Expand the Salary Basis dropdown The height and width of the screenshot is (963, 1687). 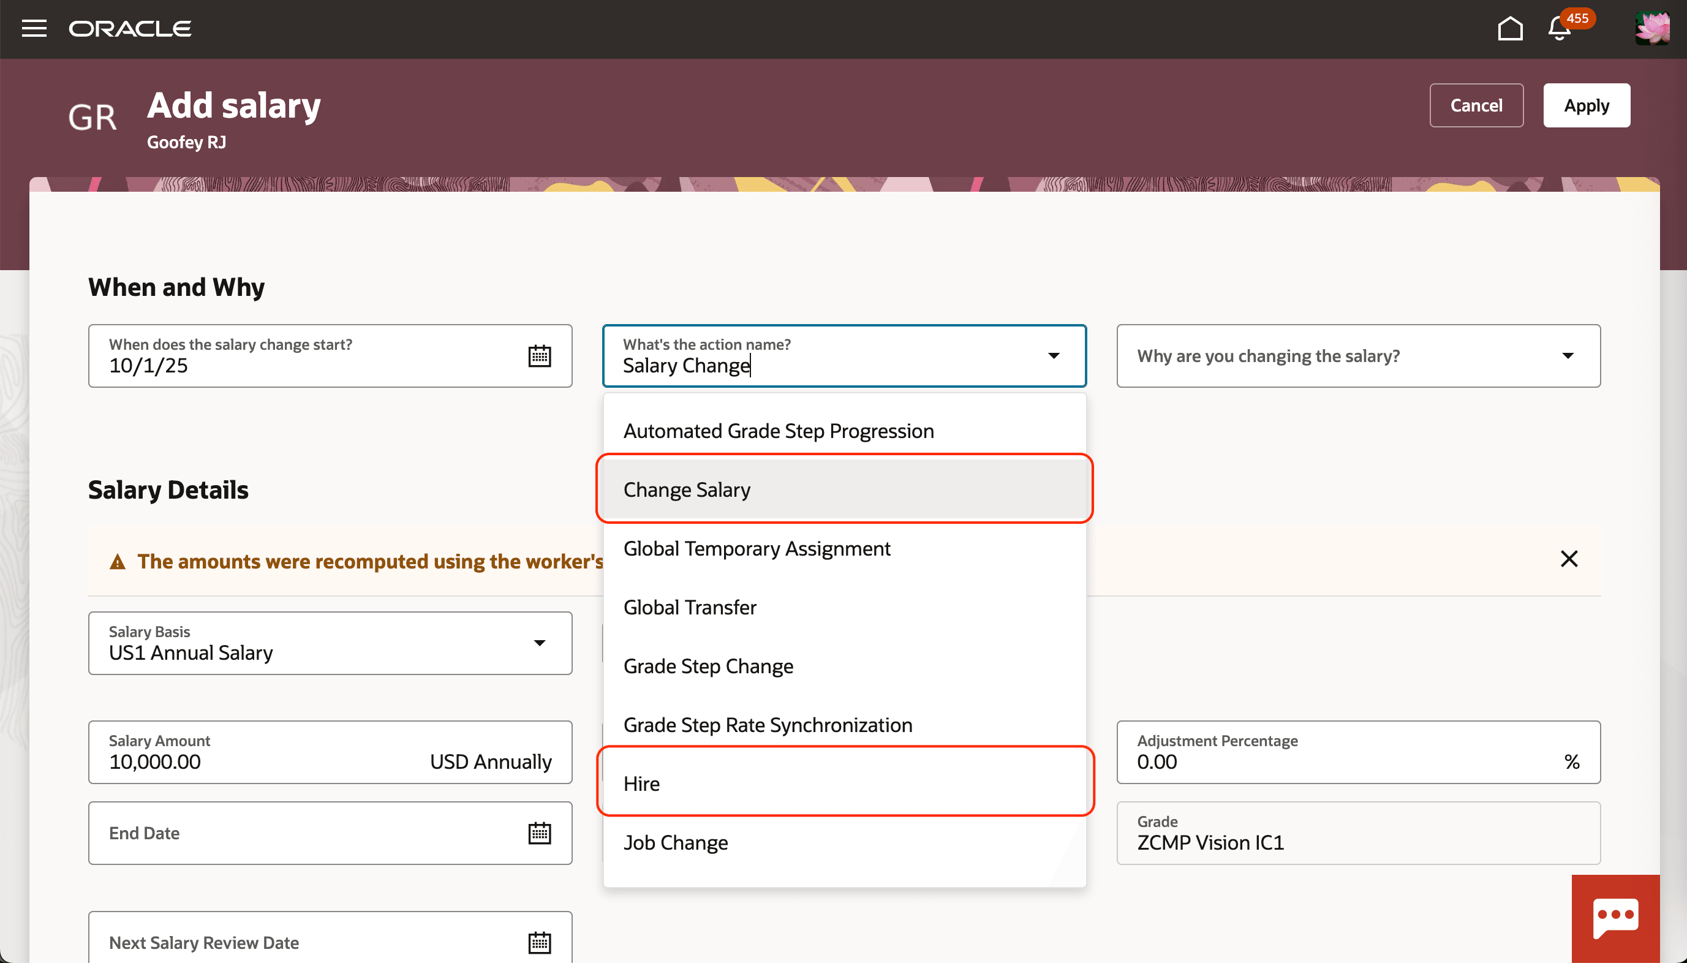coord(540,642)
